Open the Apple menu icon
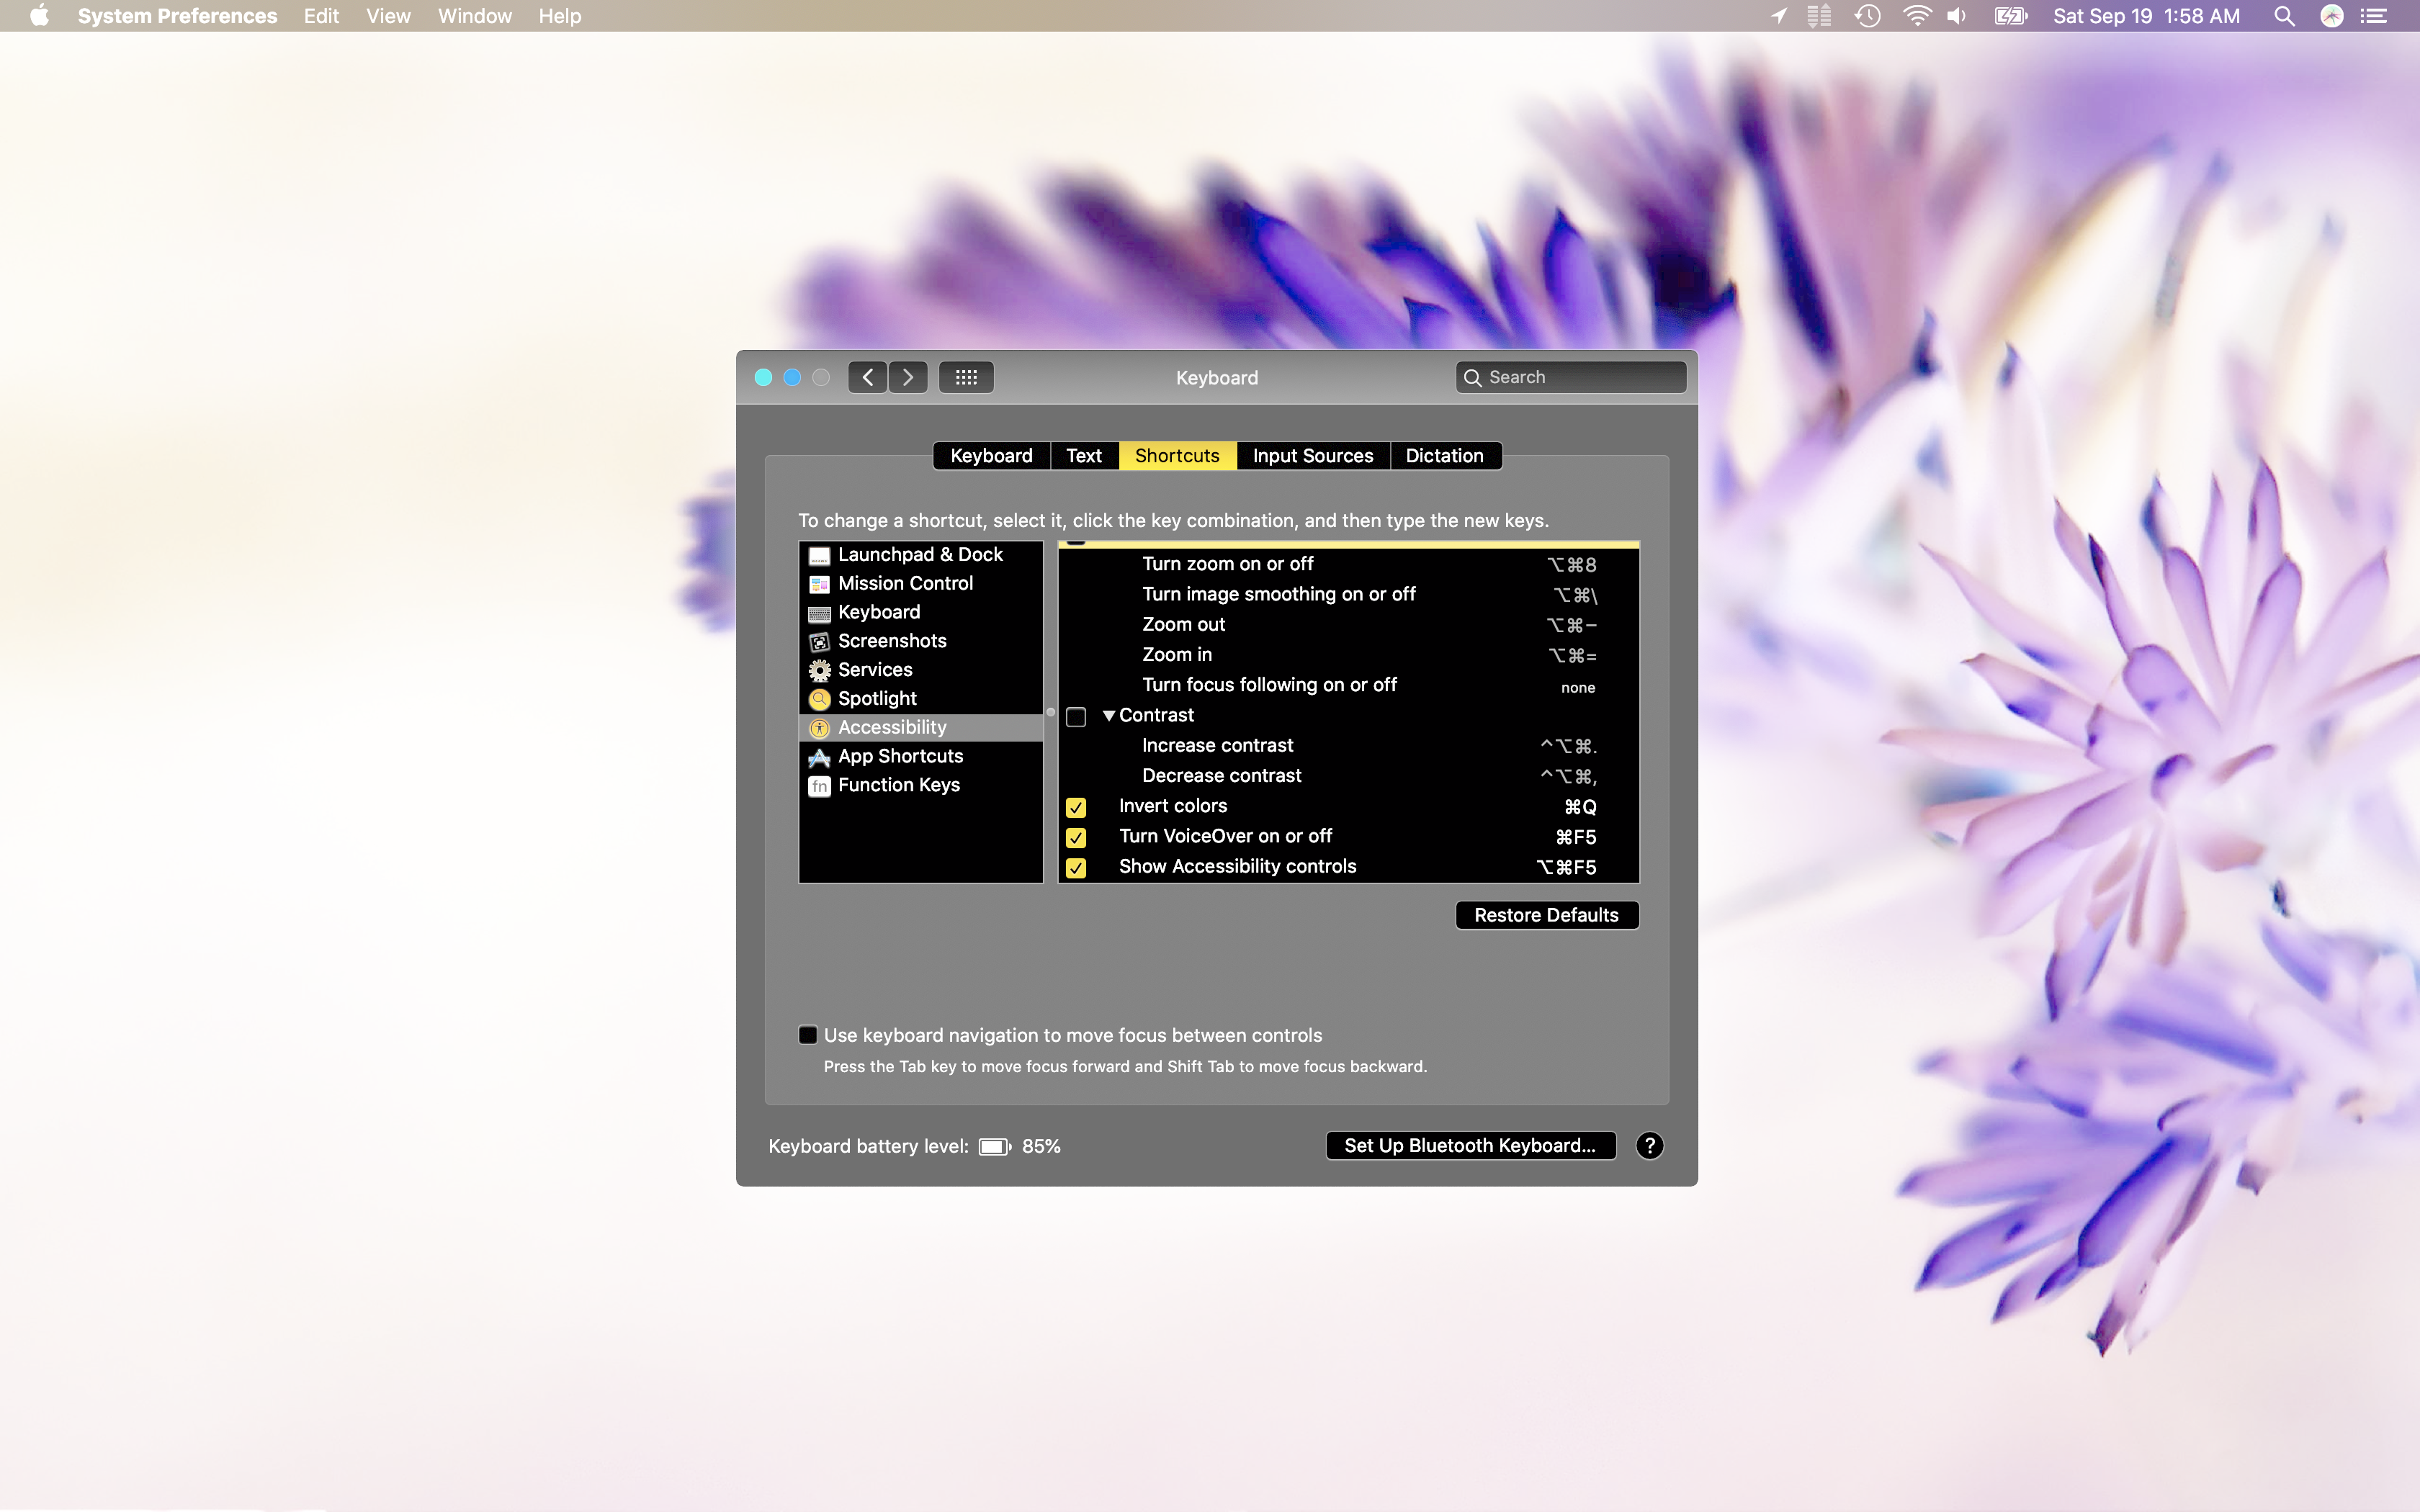The image size is (2420, 1512). tap(39, 15)
